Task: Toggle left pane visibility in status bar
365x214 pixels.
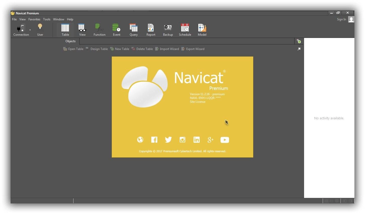Action: click(345, 201)
